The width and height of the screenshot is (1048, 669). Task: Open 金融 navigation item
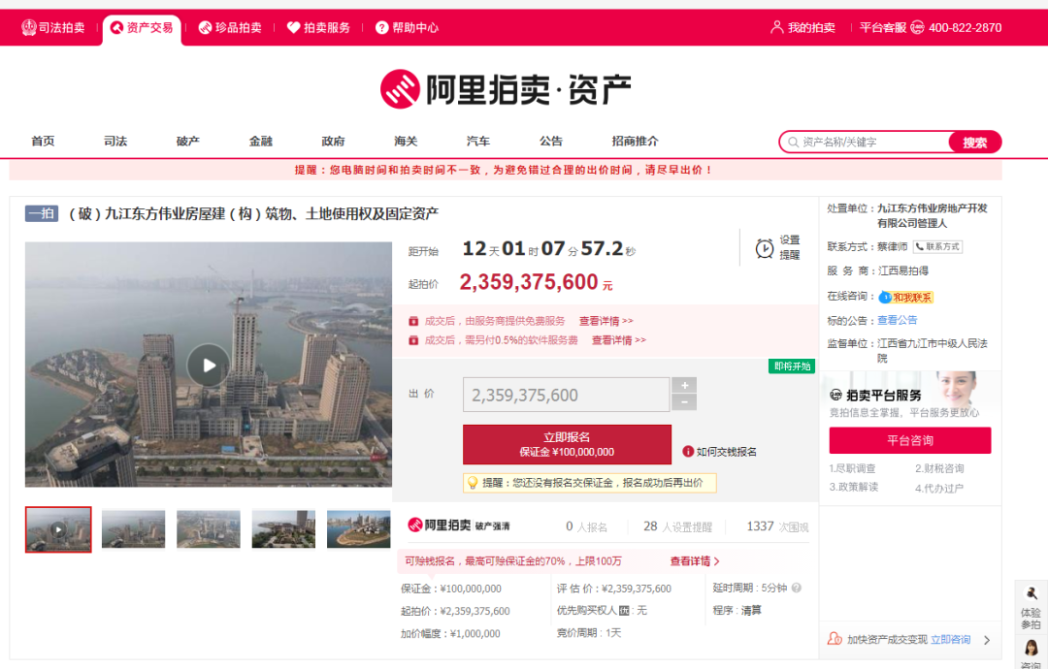[x=261, y=141]
